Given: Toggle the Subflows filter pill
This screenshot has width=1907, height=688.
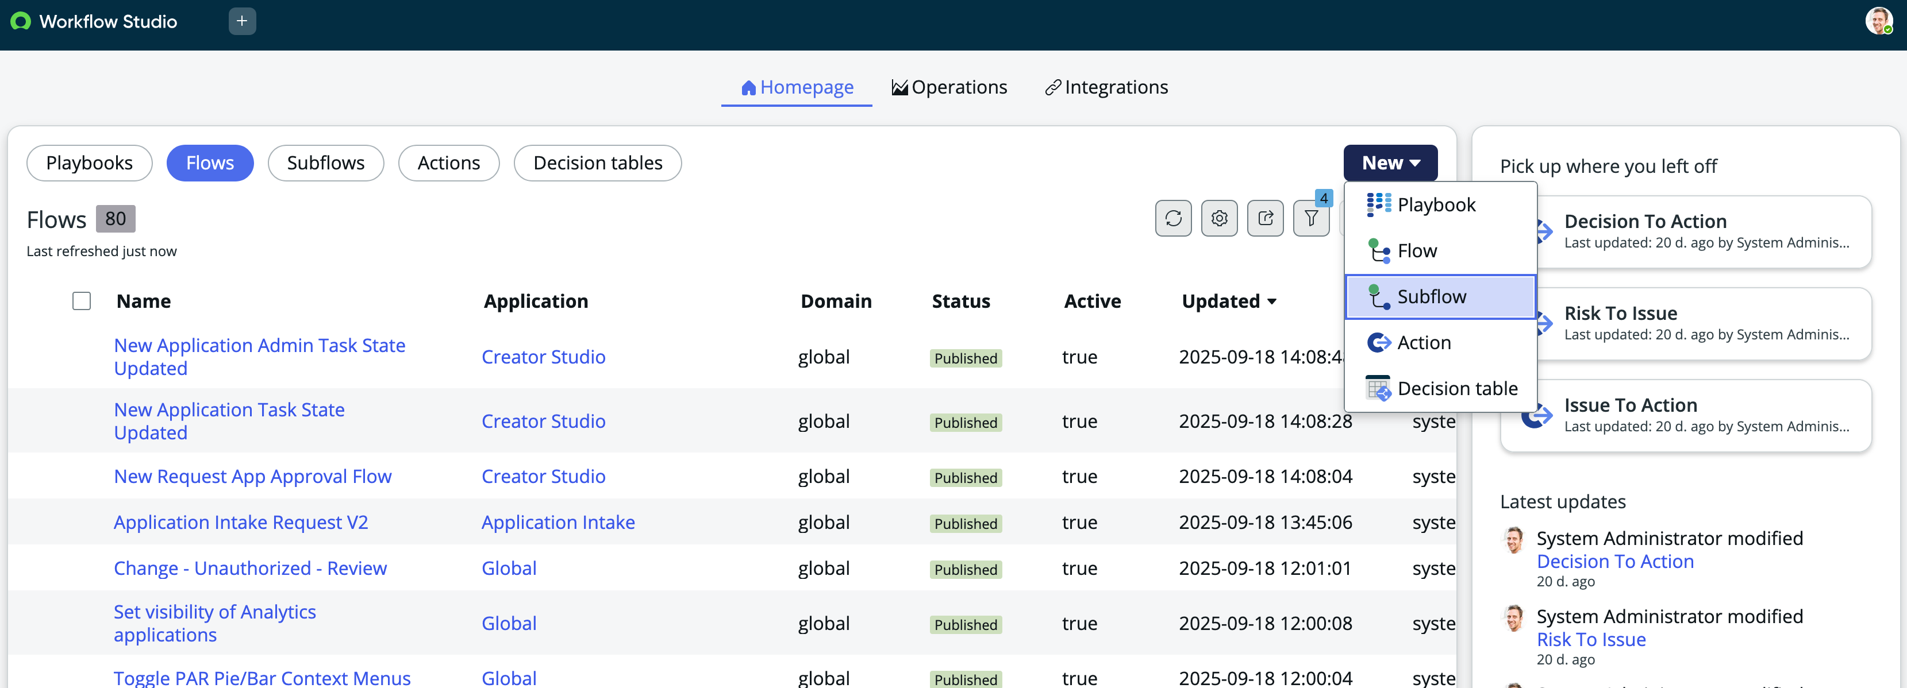Looking at the screenshot, I should coord(325,163).
